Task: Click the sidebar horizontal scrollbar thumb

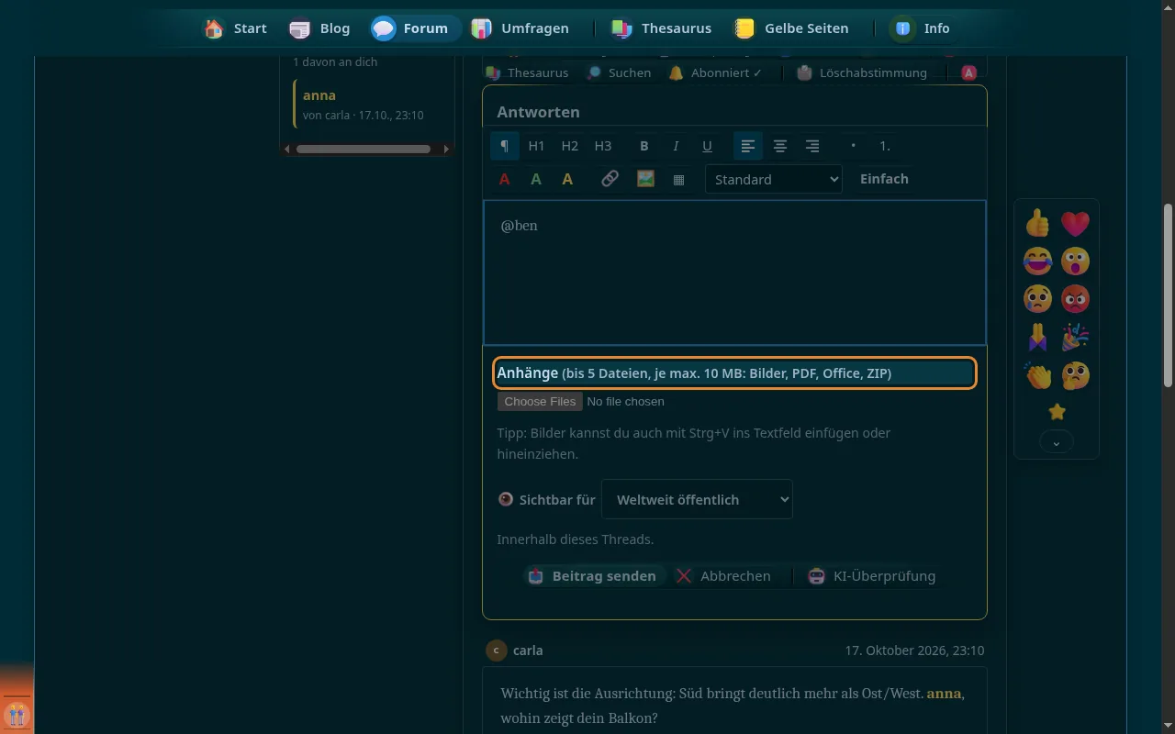Action: click(x=364, y=149)
